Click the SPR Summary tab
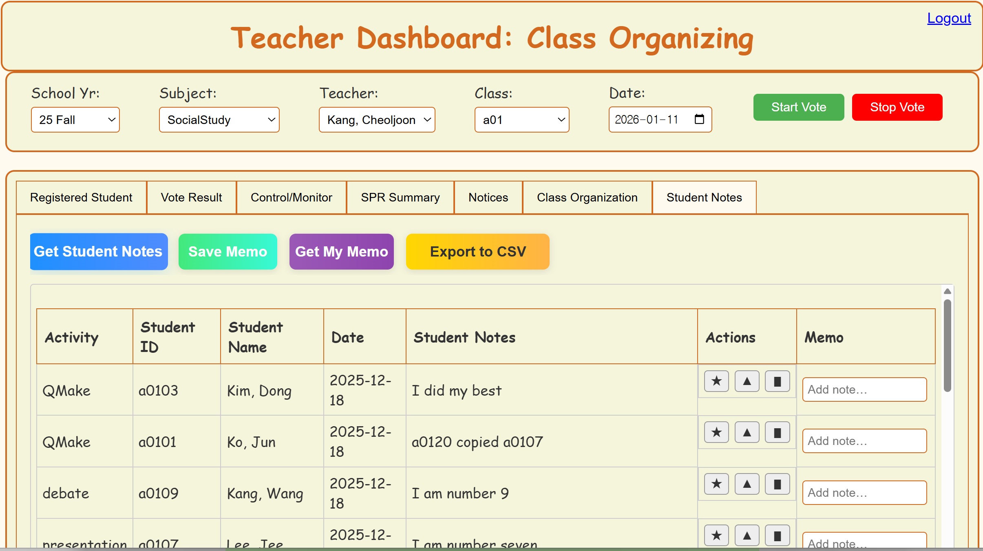The width and height of the screenshot is (983, 551). (x=400, y=197)
